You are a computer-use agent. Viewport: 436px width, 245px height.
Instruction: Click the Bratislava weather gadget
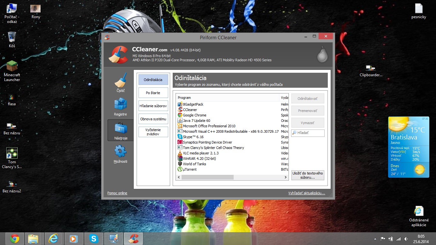(409, 147)
